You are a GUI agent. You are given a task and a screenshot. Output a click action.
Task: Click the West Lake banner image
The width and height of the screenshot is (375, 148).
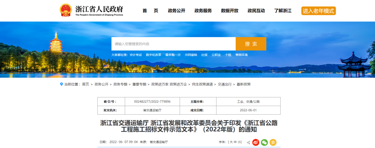point(187,50)
